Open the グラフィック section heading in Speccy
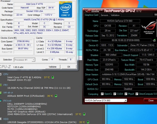The height and width of the screenshot is (124, 157). point(7,101)
